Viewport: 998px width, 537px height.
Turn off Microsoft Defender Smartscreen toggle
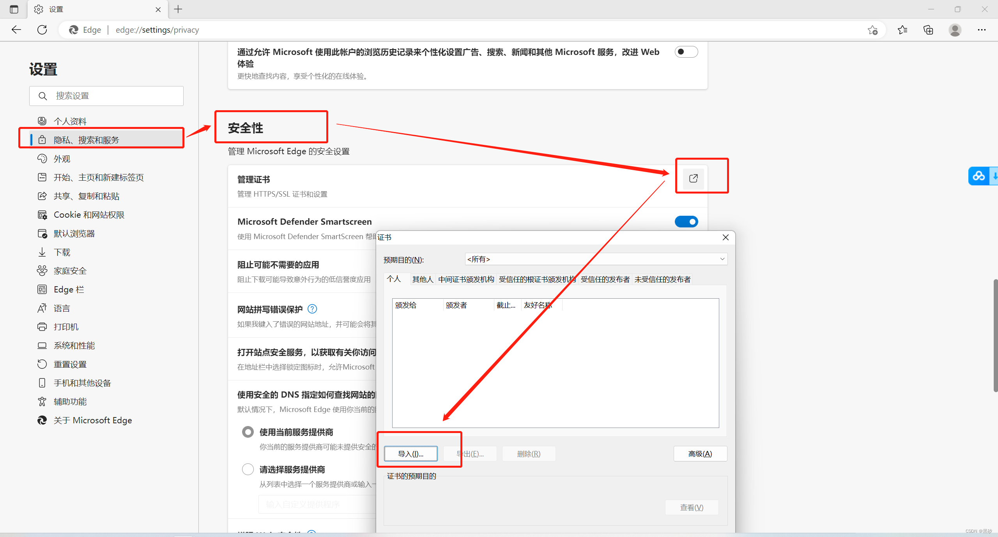686,222
